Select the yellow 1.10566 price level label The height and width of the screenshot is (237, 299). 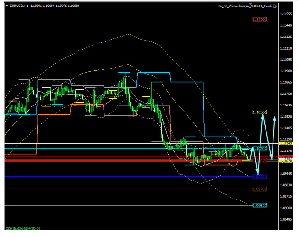(x=260, y=112)
